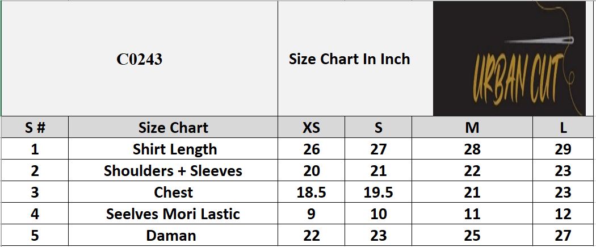The height and width of the screenshot is (247, 596).
Task: Select the M size header cell
Action: [472, 128]
